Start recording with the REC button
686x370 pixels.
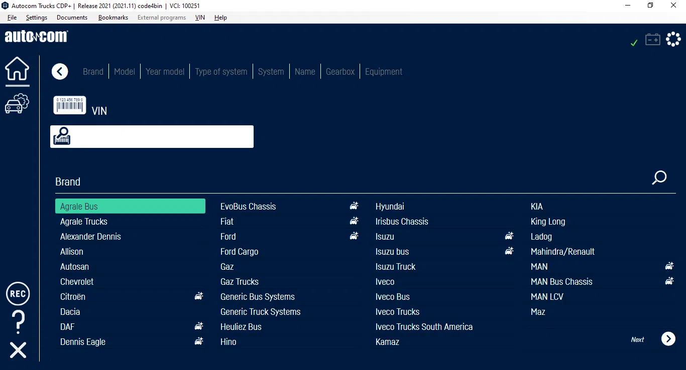(18, 294)
